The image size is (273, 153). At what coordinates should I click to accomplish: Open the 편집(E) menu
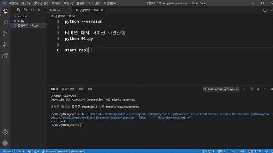pyautogui.click(x=25, y=3)
